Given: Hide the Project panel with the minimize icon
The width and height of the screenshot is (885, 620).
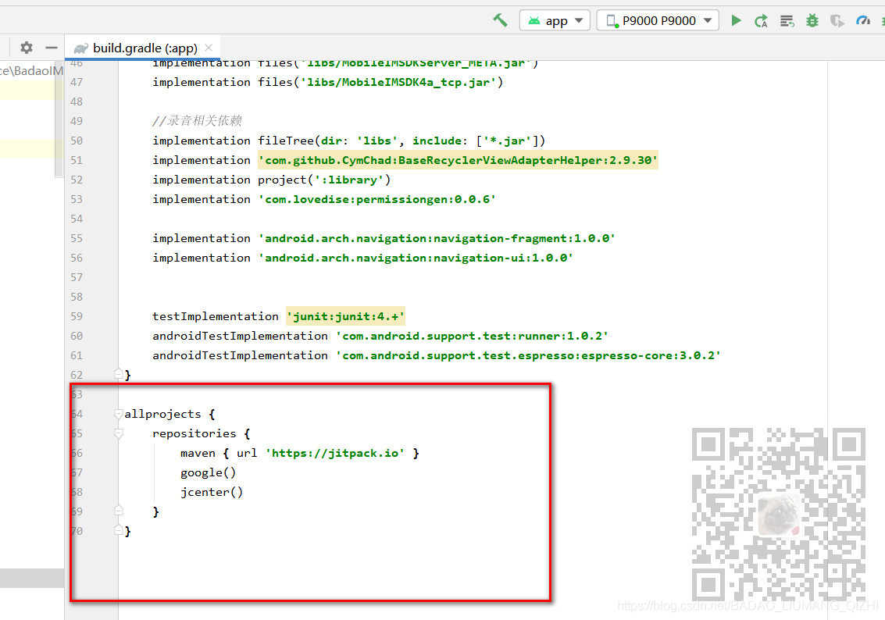Looking at the screenshot, I should [x=51, y=47].
